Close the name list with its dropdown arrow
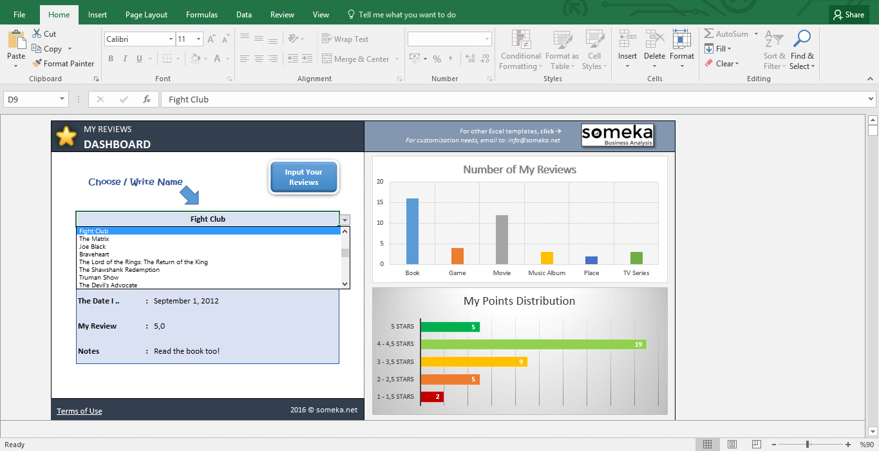The width and height of the screenshot is (879, 451). [345, 220]
